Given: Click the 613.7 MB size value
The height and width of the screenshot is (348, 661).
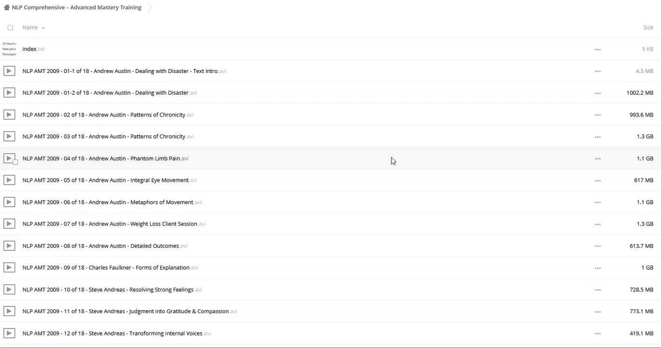Looking at the screenshot, I should [641, 246].
